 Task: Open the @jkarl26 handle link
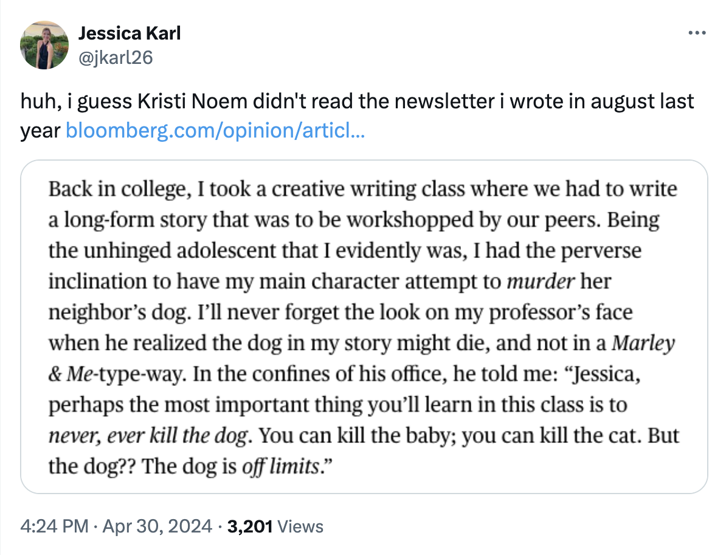[115, 57]
